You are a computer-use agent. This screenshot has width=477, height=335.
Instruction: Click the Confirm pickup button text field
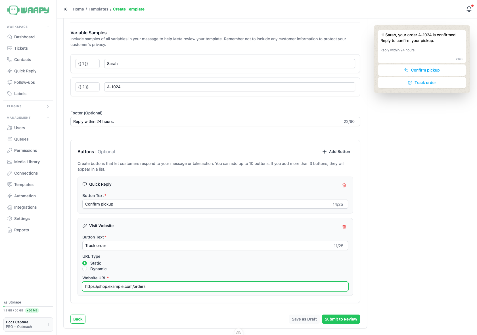(x=215, y=204)
